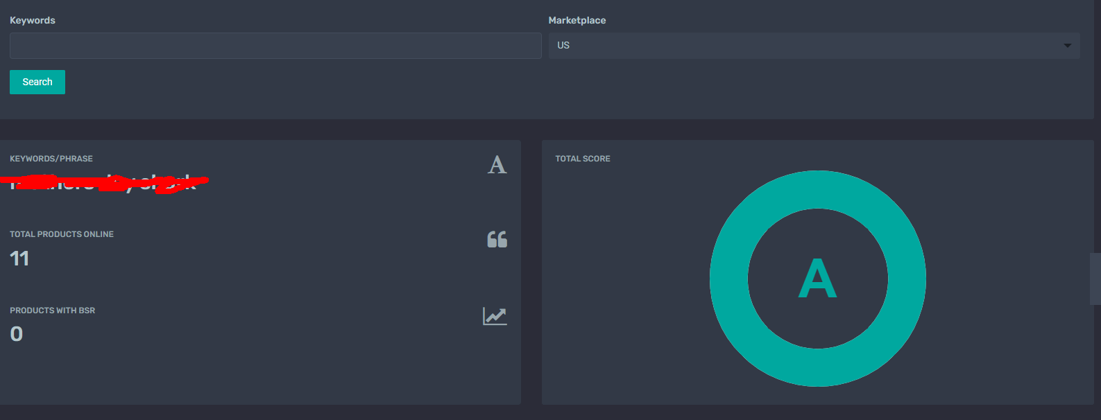Click the Keywords text input field
The height and width of the screenshot is (420, 1101).
275,46
